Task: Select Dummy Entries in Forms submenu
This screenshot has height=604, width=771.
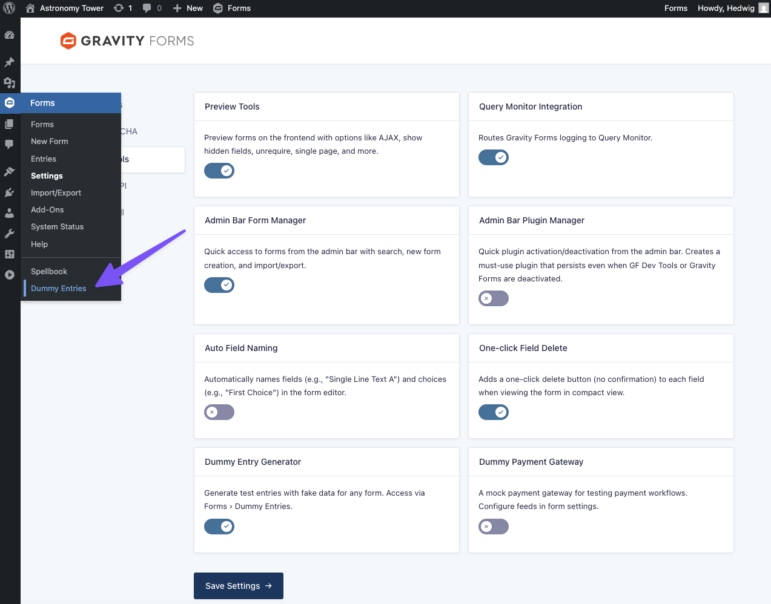Action: (x=59, y=288)
